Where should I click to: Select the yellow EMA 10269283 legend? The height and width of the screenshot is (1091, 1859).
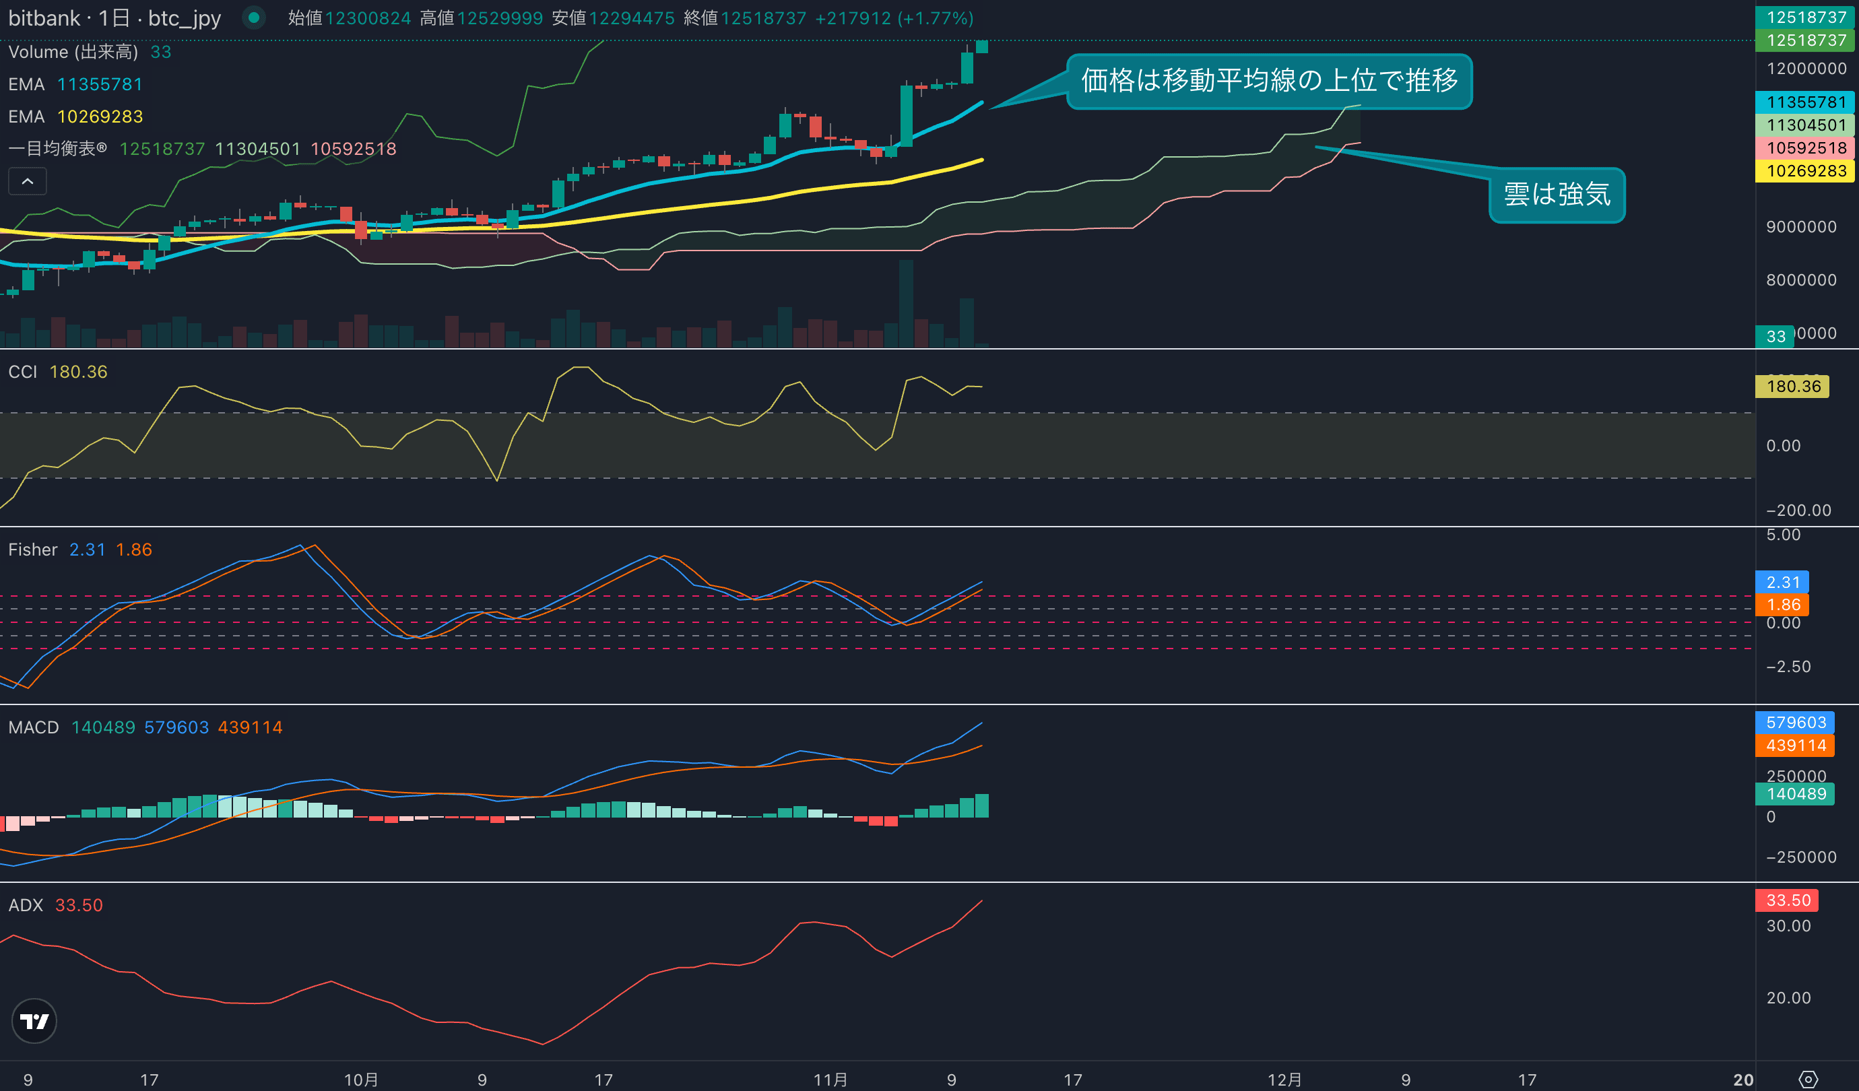click(26, 117)
